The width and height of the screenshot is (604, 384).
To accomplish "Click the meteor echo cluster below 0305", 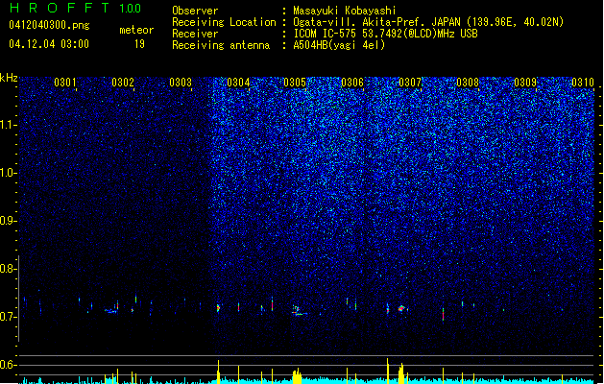I will (x=298, y=310).
